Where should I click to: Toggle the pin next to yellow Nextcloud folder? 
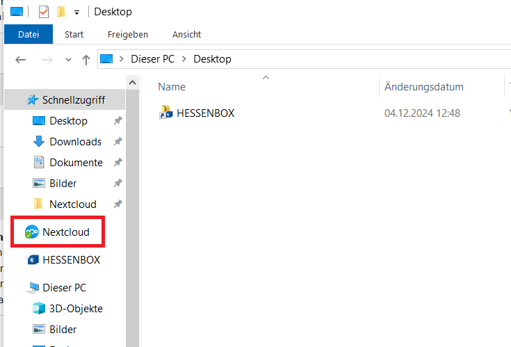point(118,204)
